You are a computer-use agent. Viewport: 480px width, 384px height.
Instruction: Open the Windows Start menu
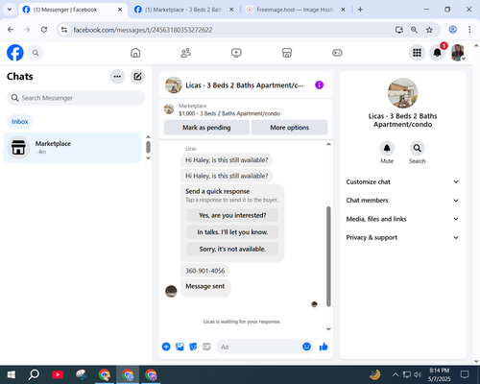click(x=12, y=374)
